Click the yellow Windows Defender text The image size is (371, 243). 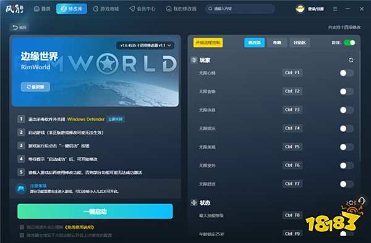click(x=86, y=119)
